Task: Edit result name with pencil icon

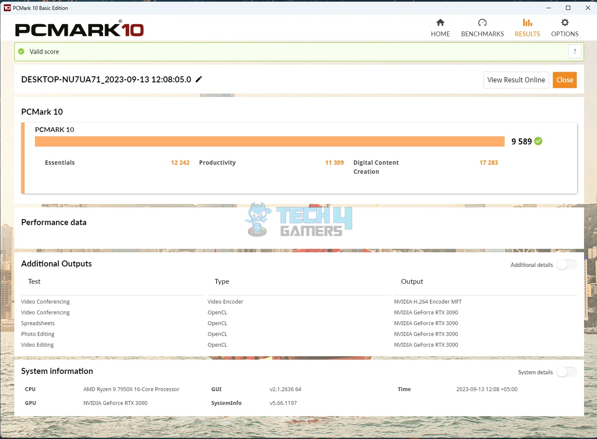Action: (199, 79)
